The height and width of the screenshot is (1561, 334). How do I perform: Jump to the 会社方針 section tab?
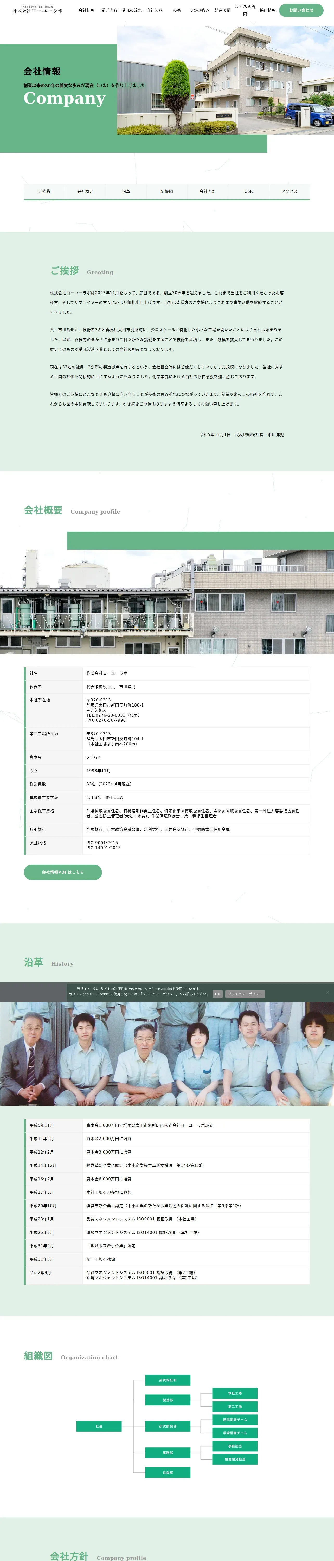[208, 191]
